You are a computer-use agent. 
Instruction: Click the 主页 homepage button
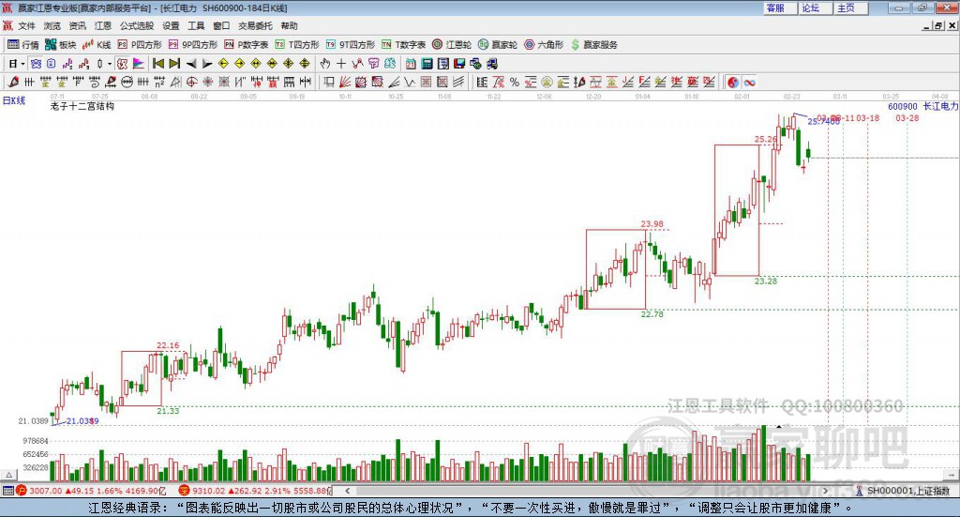click(x=850, y=8)
